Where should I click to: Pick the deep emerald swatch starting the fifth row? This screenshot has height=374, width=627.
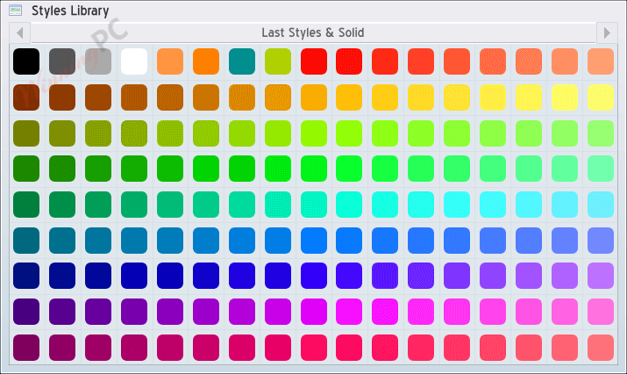coord(26,205)
